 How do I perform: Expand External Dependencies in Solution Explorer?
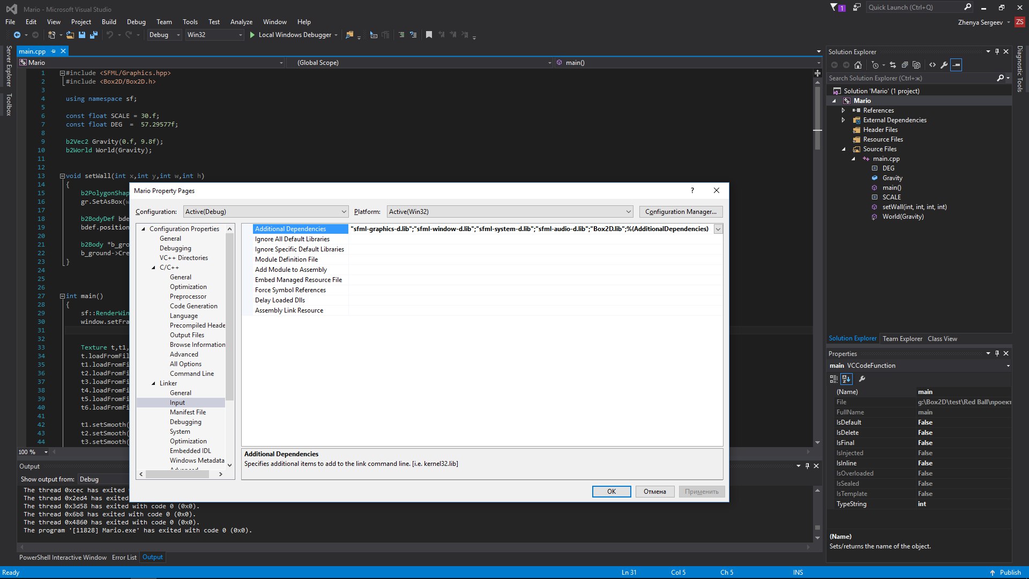843,120
